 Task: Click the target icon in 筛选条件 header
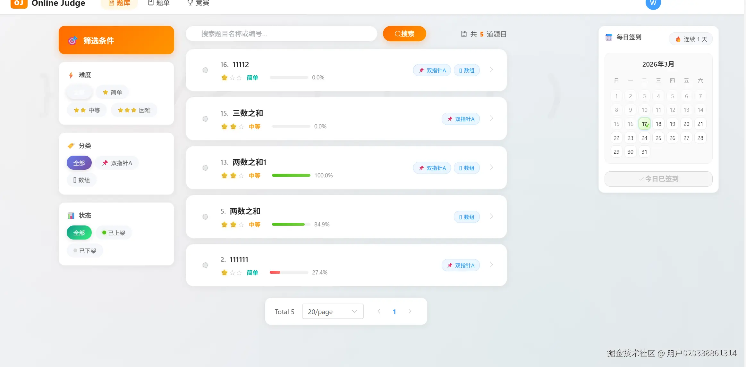click(73, 41)
